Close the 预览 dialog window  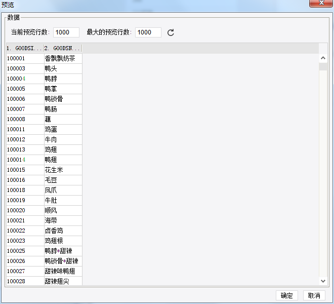tap(321, 3)
